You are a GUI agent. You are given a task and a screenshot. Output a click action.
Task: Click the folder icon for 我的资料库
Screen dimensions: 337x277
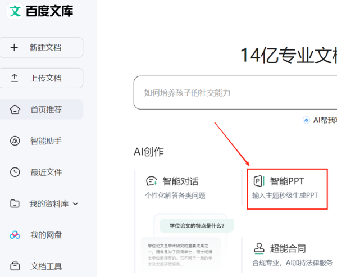coord(15,203)
